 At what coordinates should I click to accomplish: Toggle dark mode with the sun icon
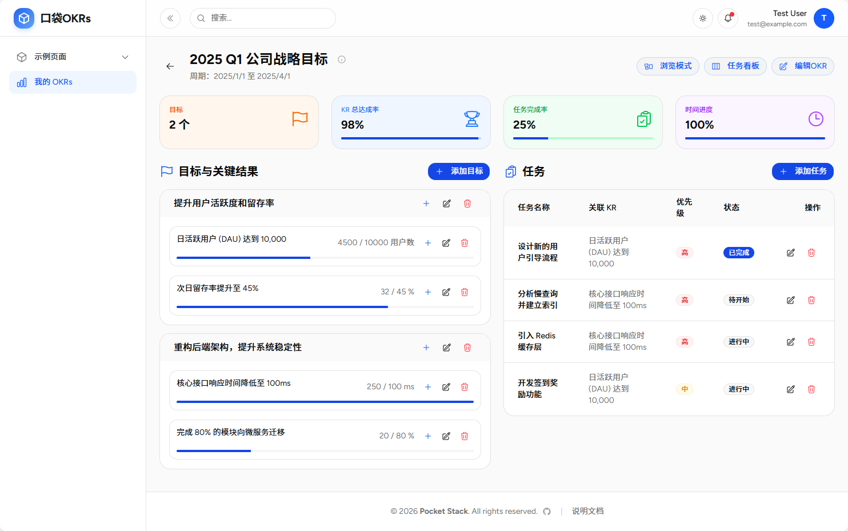click(x=702, y=18)
